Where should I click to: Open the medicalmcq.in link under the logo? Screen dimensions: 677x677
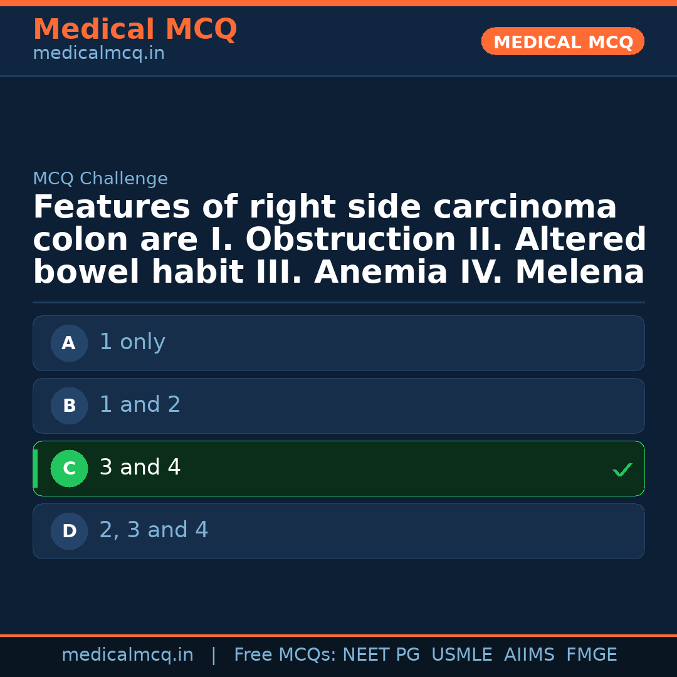98,53
